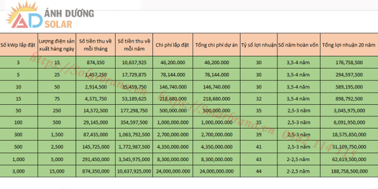Click the Ánh Dương Solar sun logo
Viewport: 378px width, 189px height.
click(x=24, y=15)
